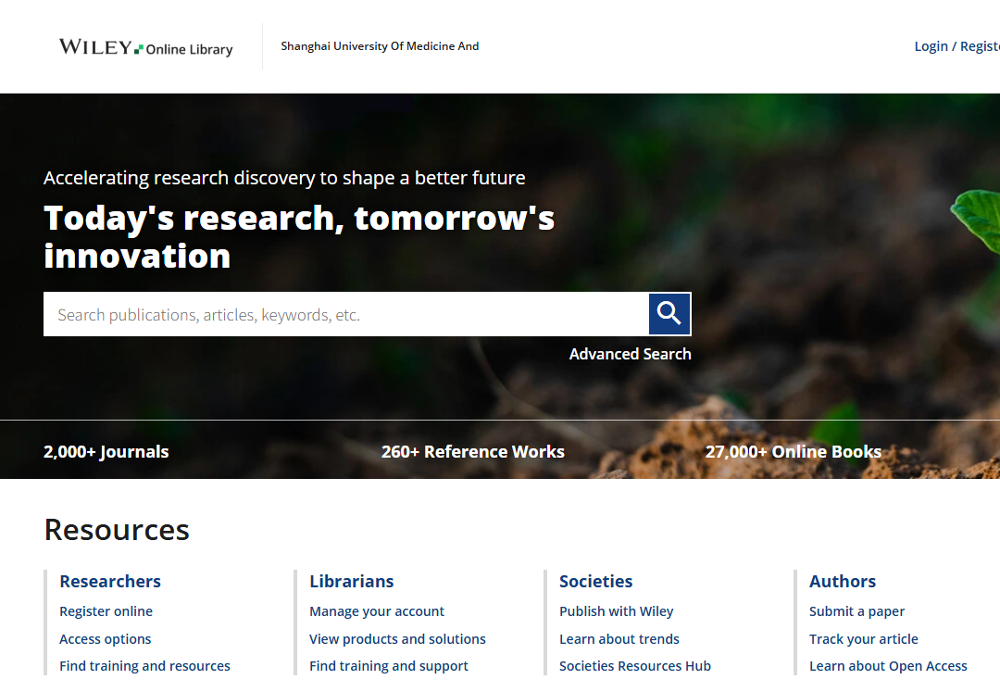
Task: Click the magnifying glass search button
Action: pyautogui.click(x=669, y=314)
